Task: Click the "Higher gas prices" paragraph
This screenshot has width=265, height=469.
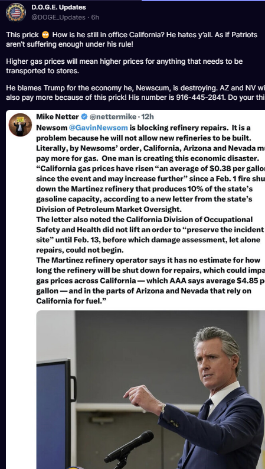Action: [125, 66]
